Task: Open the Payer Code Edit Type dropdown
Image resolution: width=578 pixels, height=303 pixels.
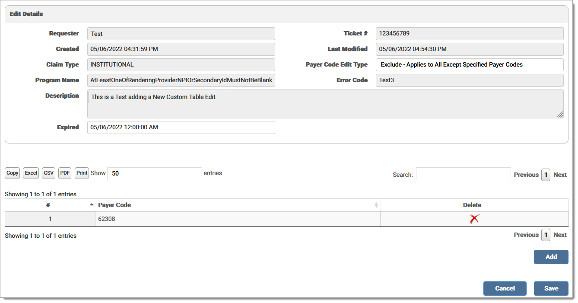Action: pos(469,65)
